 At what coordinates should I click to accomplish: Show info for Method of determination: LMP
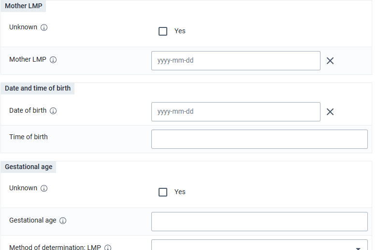(108, 248)
